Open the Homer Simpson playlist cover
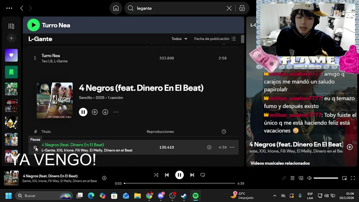The width and height of the screenshot is (359, 202). (x=11, y=123)
